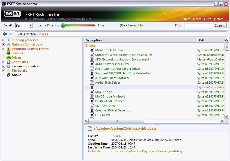The image size is (230, 161).
Task: Expand the File Details node
Action: pos(4,71)
